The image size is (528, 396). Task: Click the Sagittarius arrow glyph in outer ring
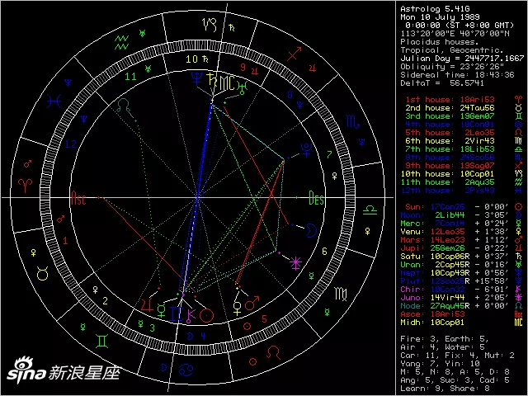(x=295, y=54)
